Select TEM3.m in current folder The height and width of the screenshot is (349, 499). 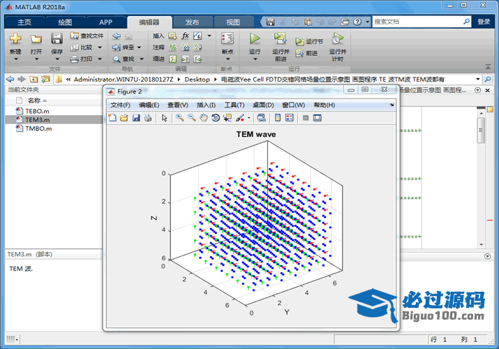(x=38, y=119)
